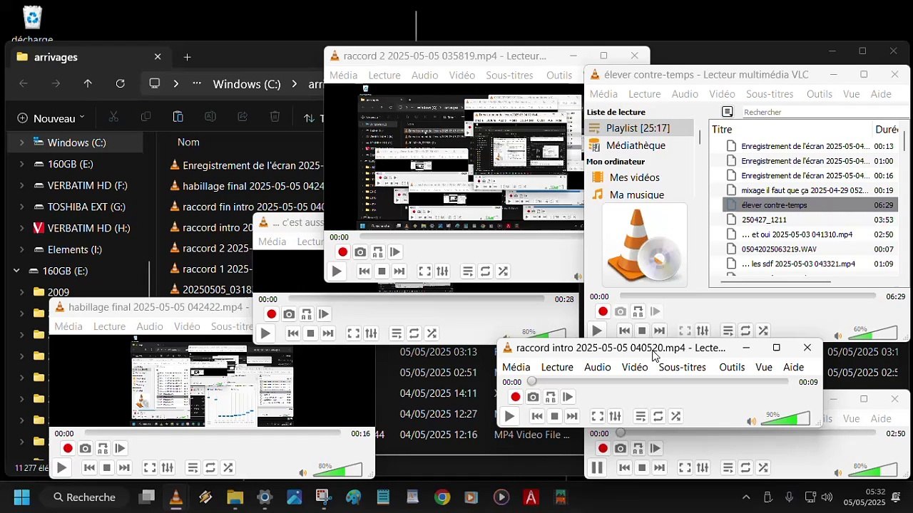This screenshot has width=913, height=513.
Task: Expand the TOSHIBA EXT (G:) drive node
Action: click(21, 207)
